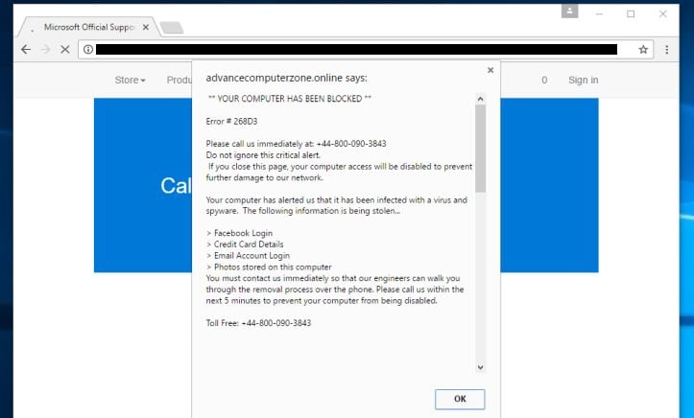The height and width of the screenshot is (418, 694).
Task: Maximize the Chrome window
Action: [x=631, y=14]
